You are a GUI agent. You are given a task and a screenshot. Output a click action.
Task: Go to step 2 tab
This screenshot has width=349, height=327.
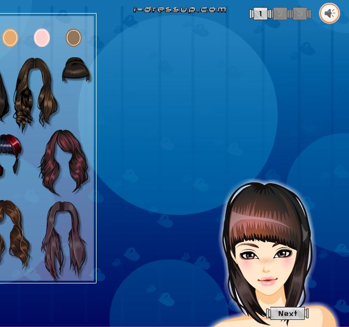tap(280, 14)
